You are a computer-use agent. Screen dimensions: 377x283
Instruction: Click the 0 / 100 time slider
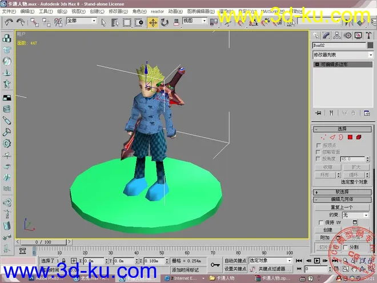43,242
